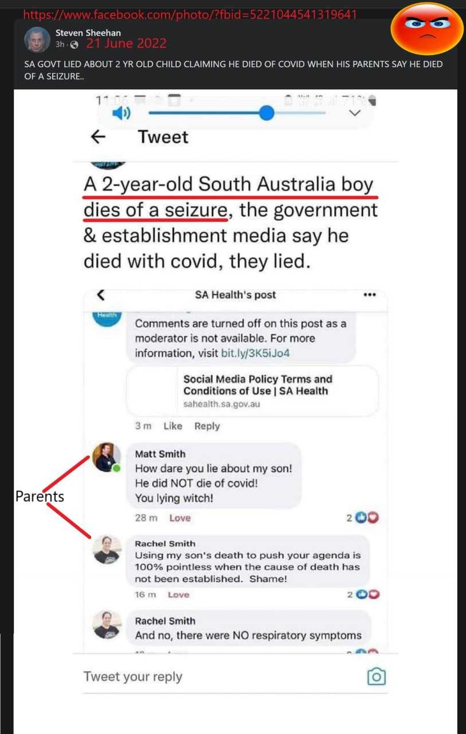Screen dimensions: 466x734
Task: Mute the volume speaker icon
Action: pos(121,114)
